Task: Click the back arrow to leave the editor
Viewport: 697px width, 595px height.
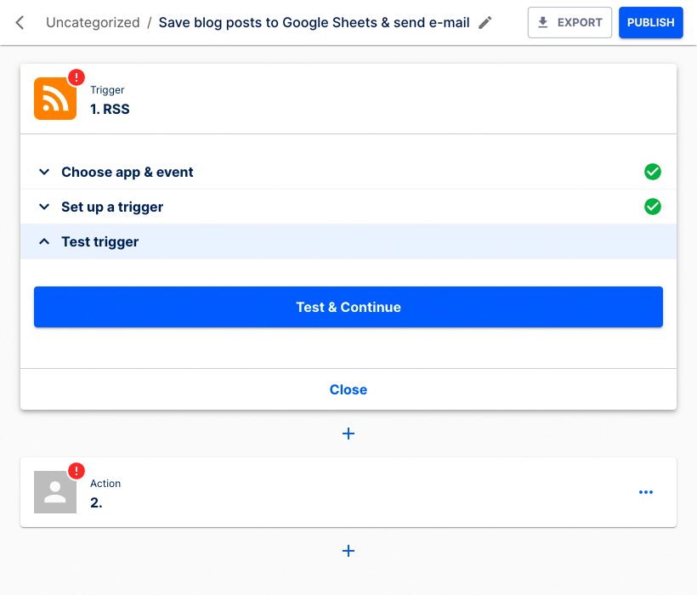Action: tap(19, 22)
